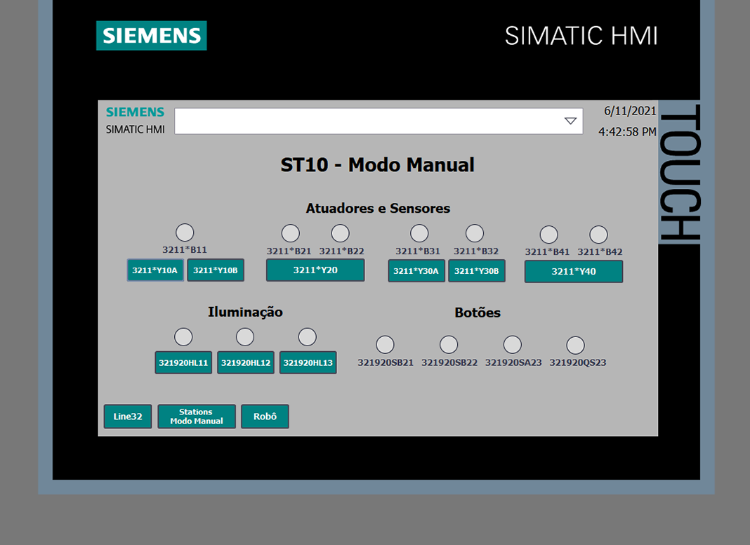Click the 321920SB21 button label
The height and width of the screenshot is (545, 750).
point(386,362)
